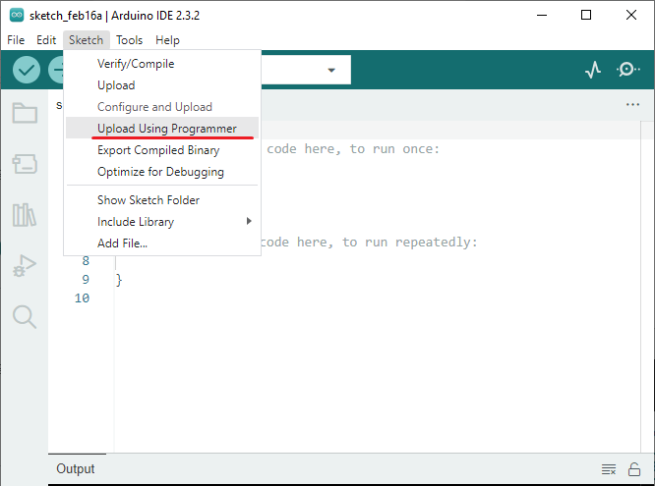The height and width of the screenshot is (486, 655).
Task: Click the Verify checkmark button
Action: [x=27, y=71]
